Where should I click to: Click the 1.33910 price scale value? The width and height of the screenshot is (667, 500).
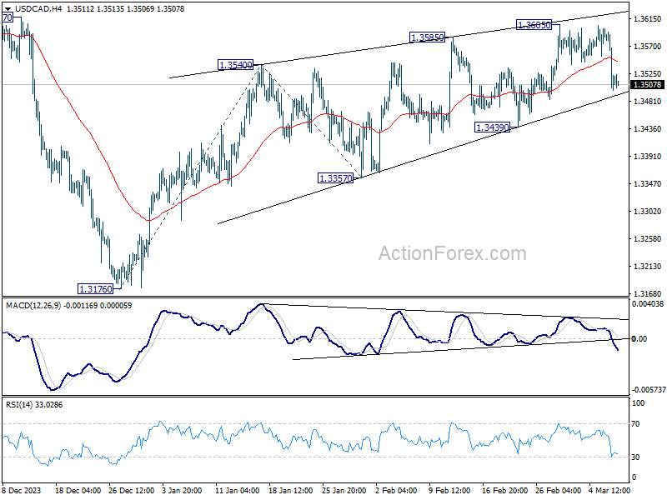[648, 156]
